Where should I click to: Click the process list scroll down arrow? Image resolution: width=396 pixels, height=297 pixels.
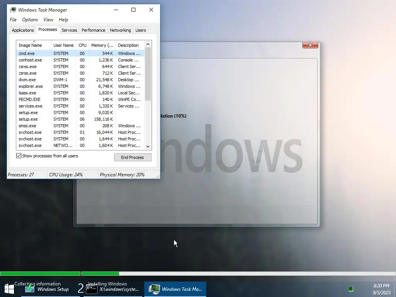click(x=148, y=146)
